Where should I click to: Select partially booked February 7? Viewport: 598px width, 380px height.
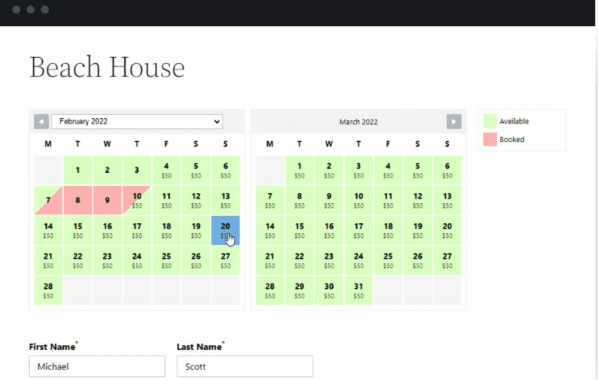(48, 200)
